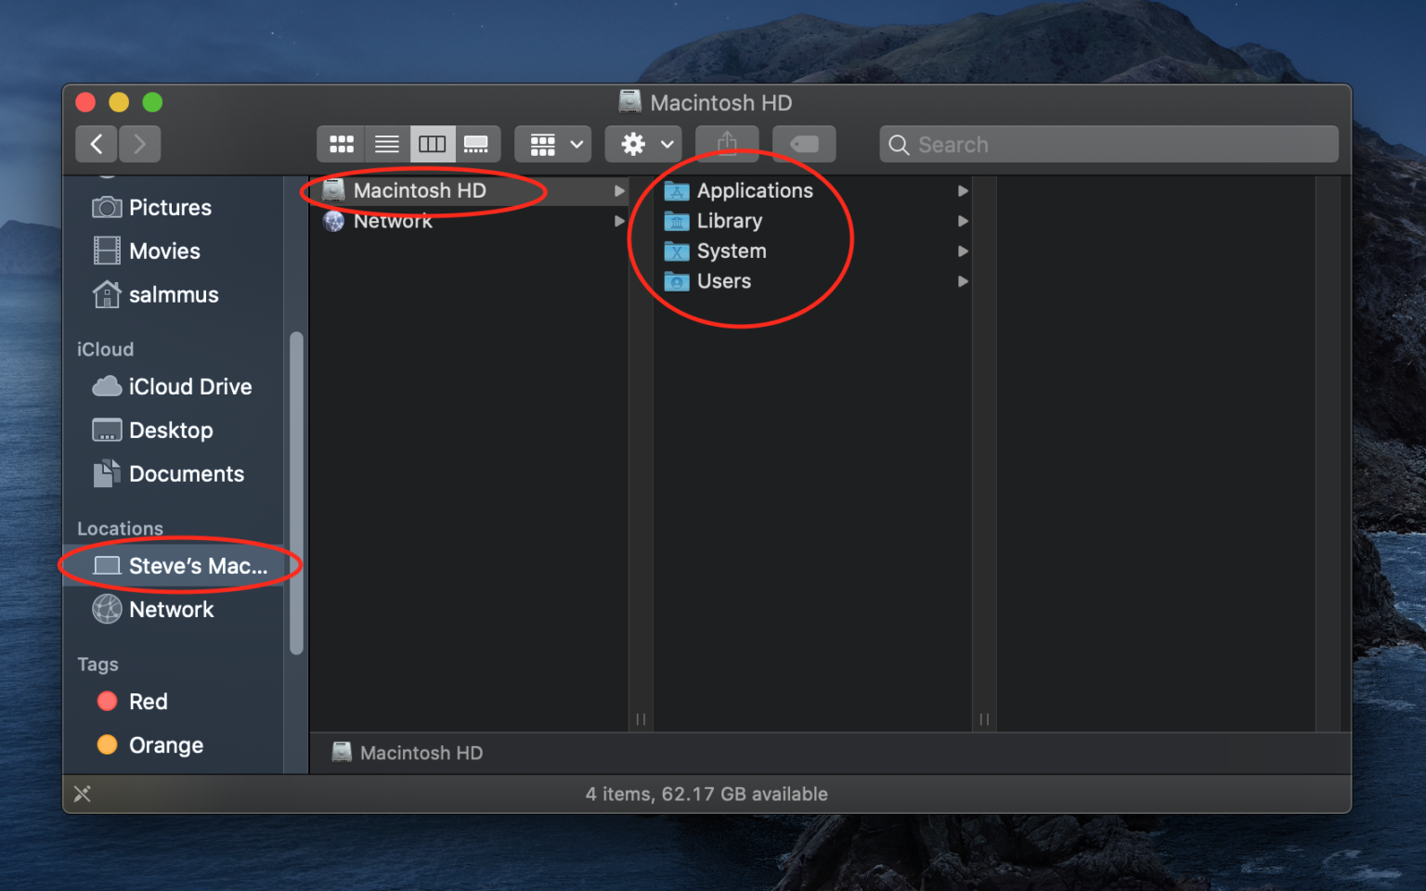Click the Share toolbar button

point(727,144)
